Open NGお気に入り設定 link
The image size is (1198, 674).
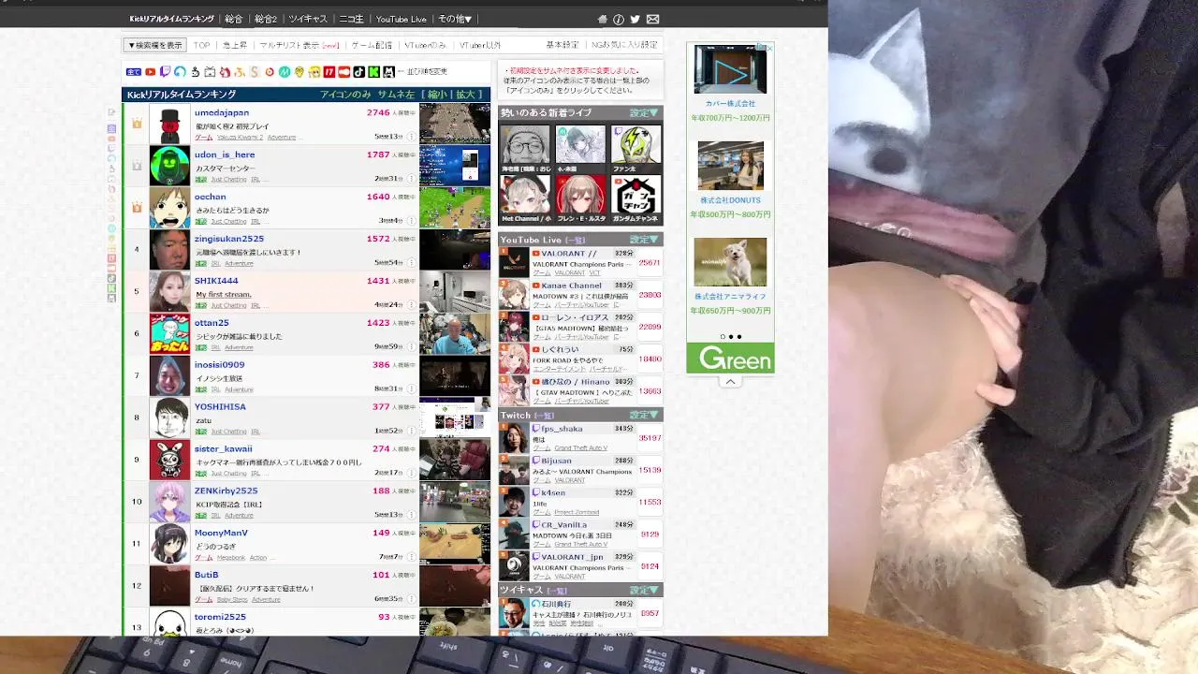click(624, 45)
